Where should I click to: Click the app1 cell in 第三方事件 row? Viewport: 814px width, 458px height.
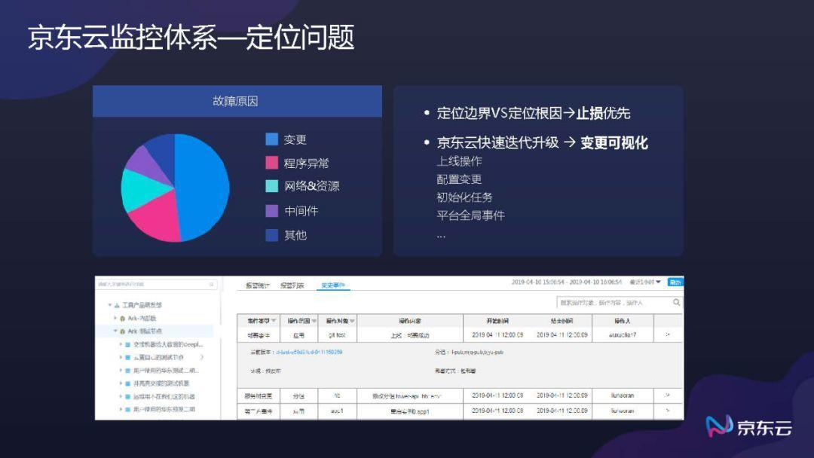(x=337, y=411)
